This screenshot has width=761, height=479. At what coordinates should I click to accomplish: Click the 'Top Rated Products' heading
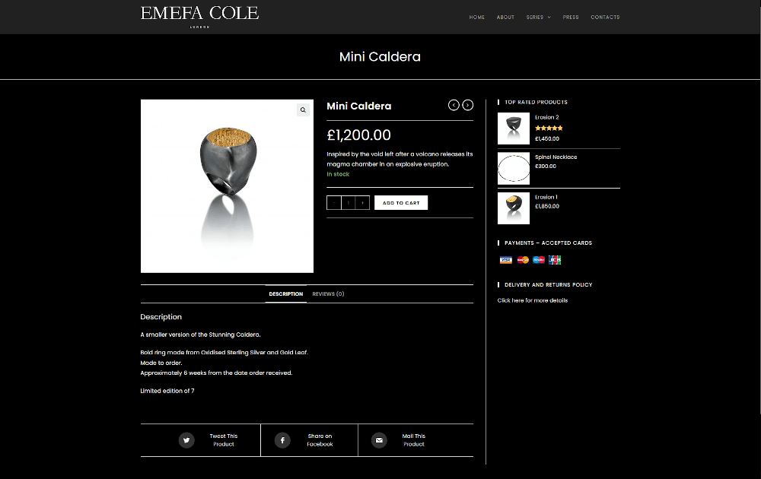click(x=536, y=103)
